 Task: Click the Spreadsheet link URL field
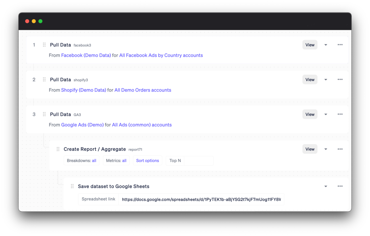201,199
